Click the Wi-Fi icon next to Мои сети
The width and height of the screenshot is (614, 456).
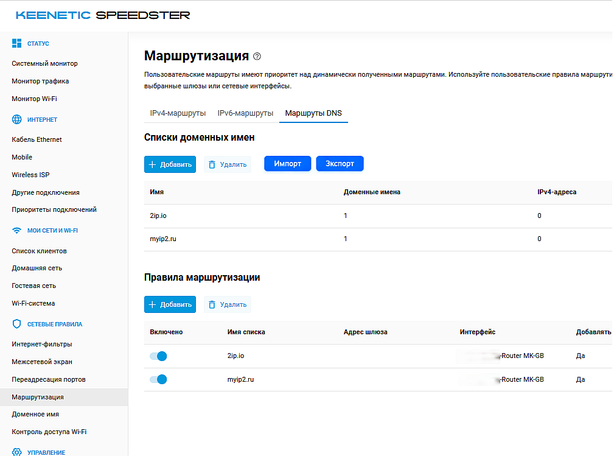pos(17,231)
